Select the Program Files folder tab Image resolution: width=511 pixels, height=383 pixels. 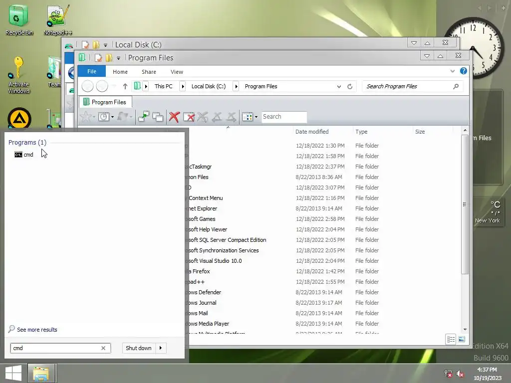click(x=105, y=102)
